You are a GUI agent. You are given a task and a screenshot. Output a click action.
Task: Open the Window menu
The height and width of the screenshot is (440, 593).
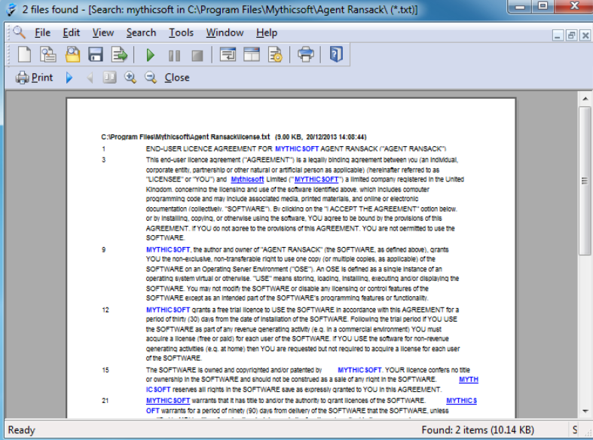coord(225,33)
